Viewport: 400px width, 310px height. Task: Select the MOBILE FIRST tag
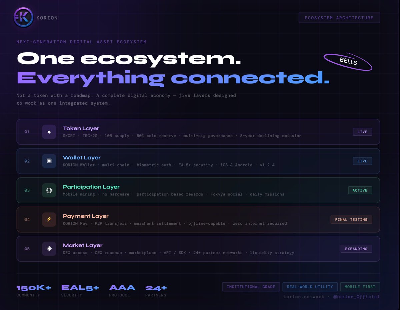[x=360, y=287]
